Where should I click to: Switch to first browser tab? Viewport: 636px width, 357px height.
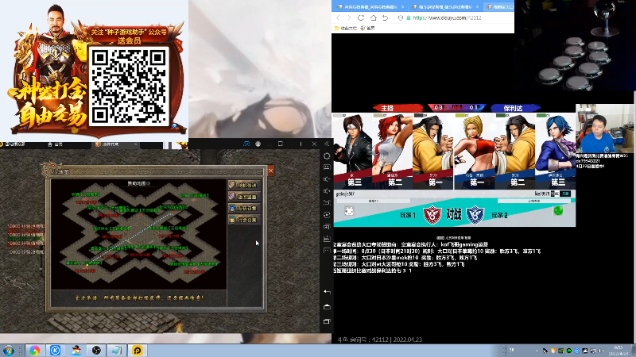pos(370,7)
